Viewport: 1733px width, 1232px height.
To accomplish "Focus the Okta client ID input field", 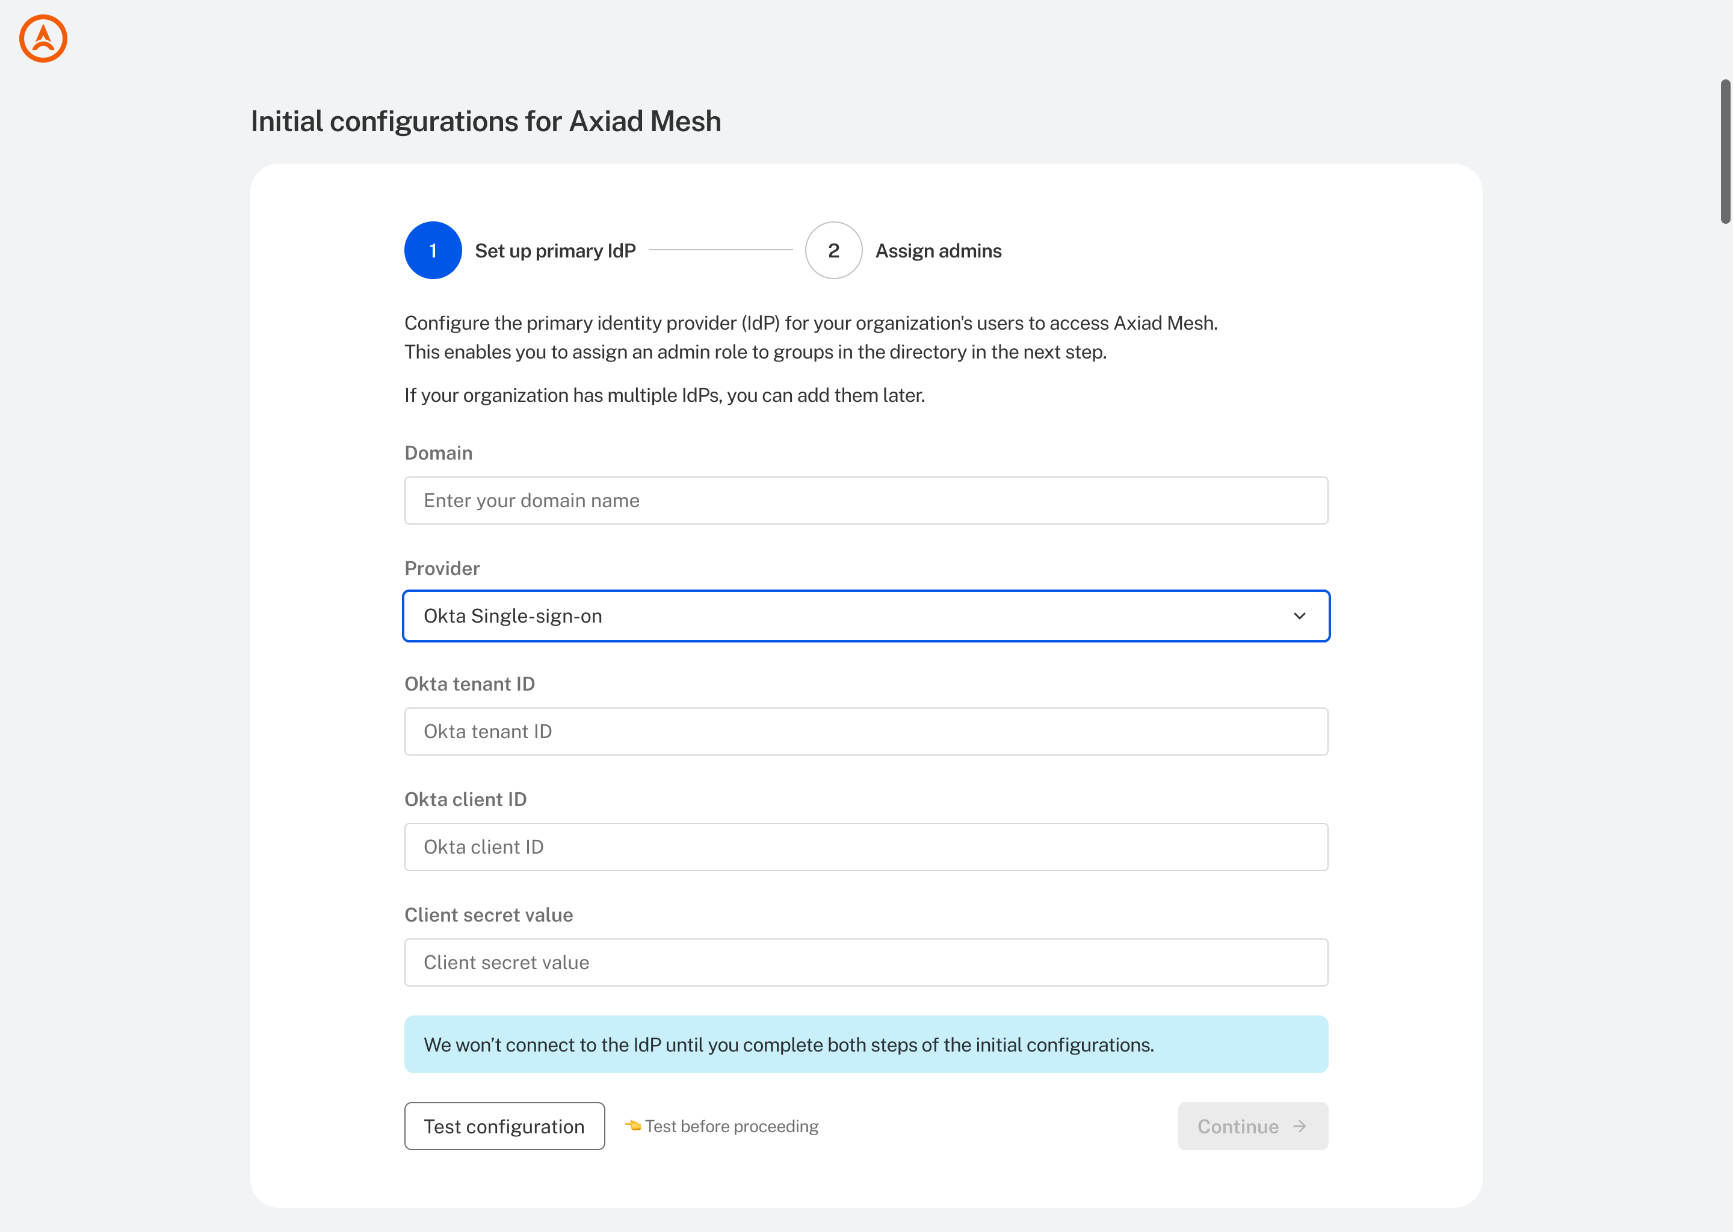I will pos(866,846).
